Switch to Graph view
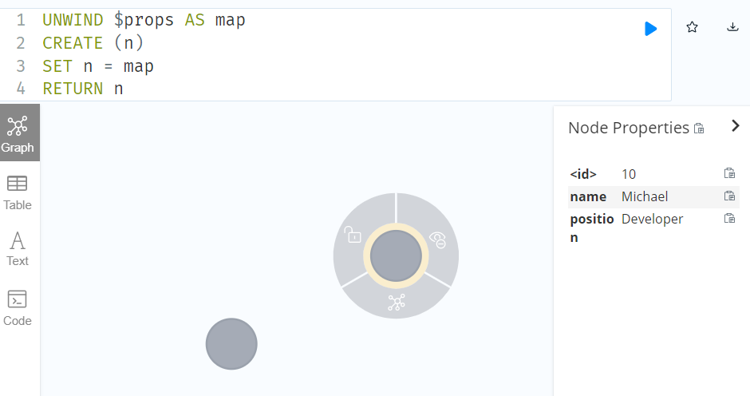Viewport: 750px width, 396px height. click(18, 133)
